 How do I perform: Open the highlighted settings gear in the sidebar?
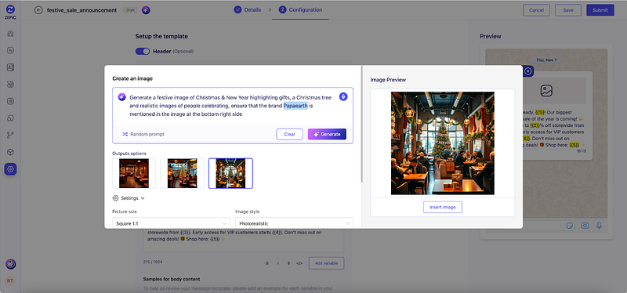tap(10, 169)
